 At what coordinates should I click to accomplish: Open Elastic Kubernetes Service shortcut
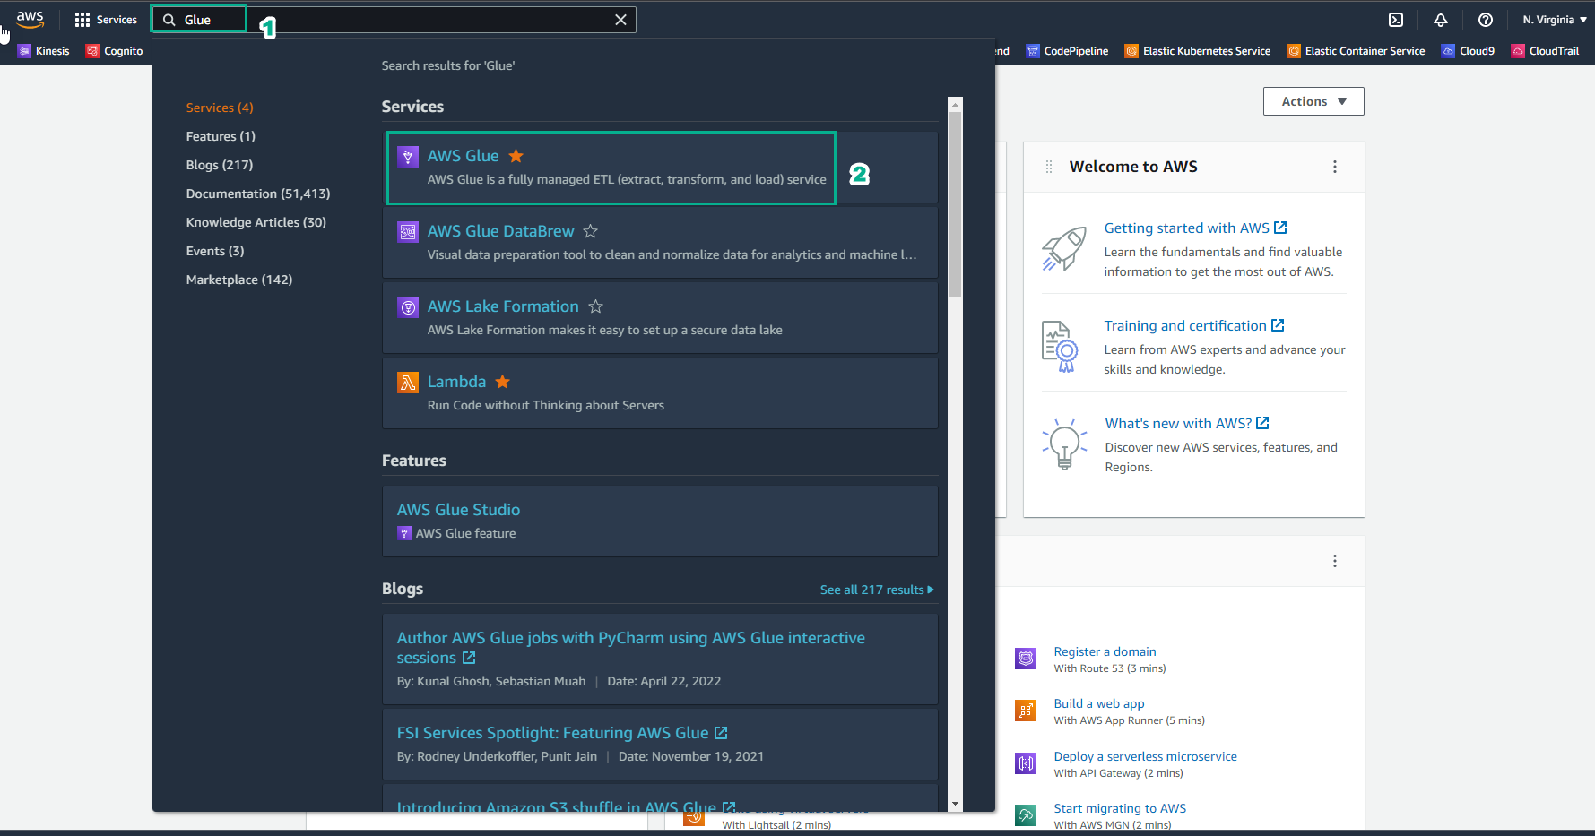[x=1198, y=51]
